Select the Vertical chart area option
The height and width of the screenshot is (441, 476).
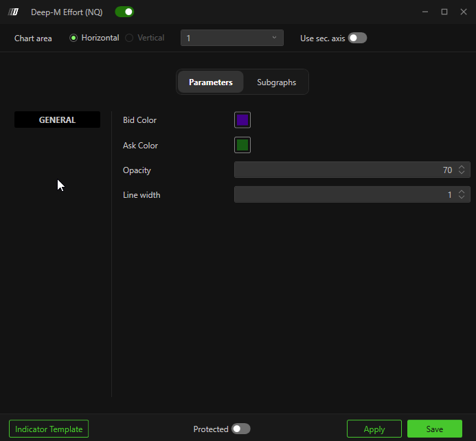(129, 38)
